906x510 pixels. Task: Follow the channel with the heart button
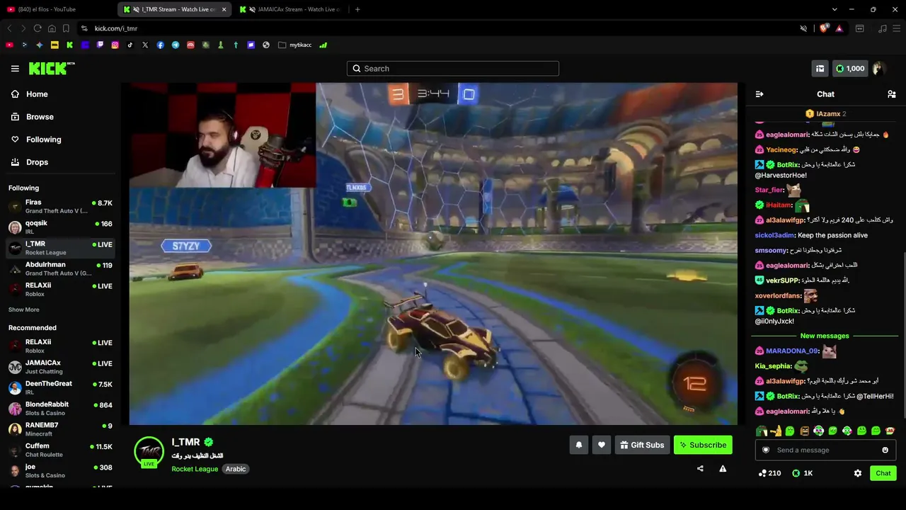click(602, 445)
